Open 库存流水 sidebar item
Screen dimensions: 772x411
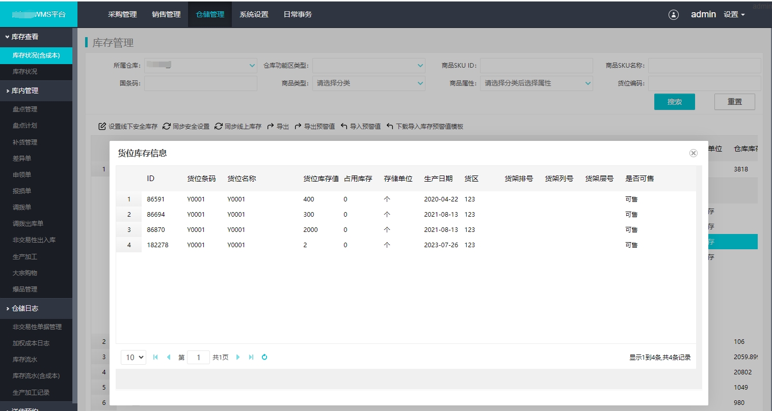pos(36,360)
